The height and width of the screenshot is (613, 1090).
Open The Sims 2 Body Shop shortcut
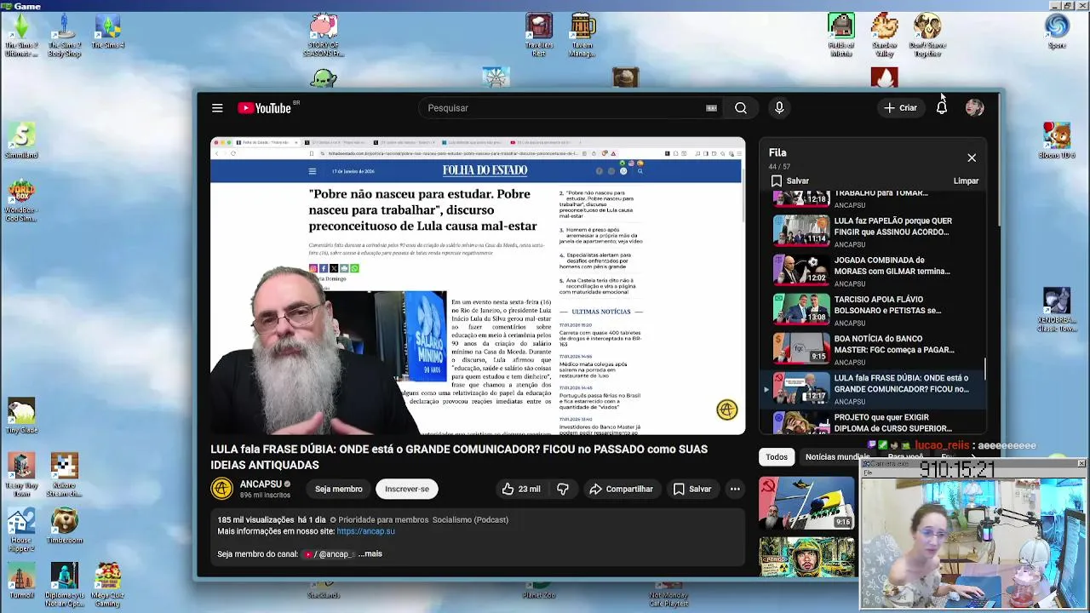(64, 36)
